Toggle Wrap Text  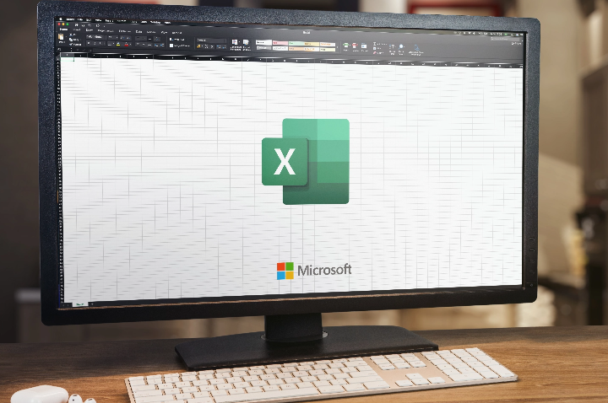tap(176, 40)
